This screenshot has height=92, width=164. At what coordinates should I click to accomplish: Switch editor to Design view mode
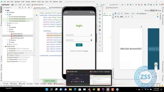(158, 10)
